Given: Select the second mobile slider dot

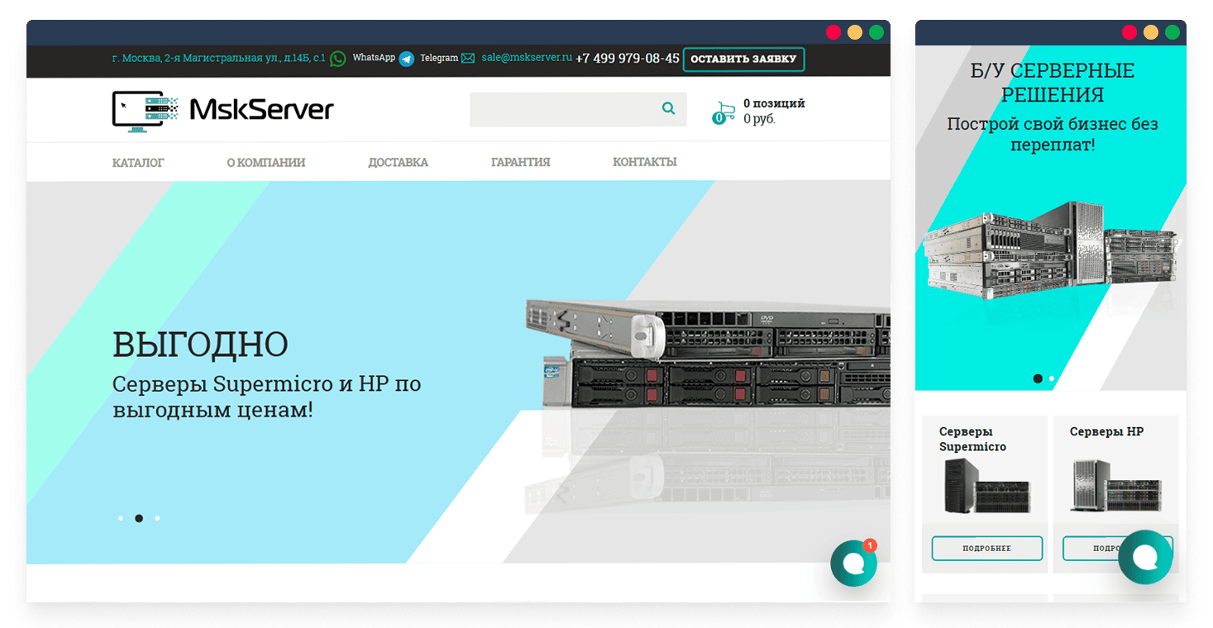Looking at the screenshot, I should coord(1052,378).
